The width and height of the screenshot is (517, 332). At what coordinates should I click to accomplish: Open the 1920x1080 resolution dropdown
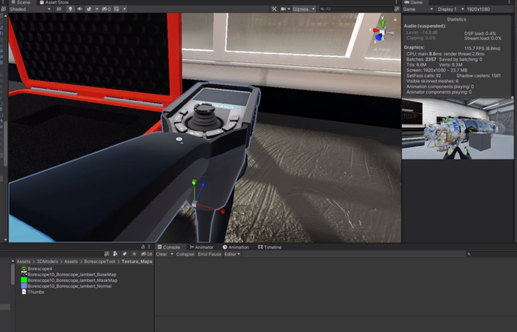[x=490, y=9]
